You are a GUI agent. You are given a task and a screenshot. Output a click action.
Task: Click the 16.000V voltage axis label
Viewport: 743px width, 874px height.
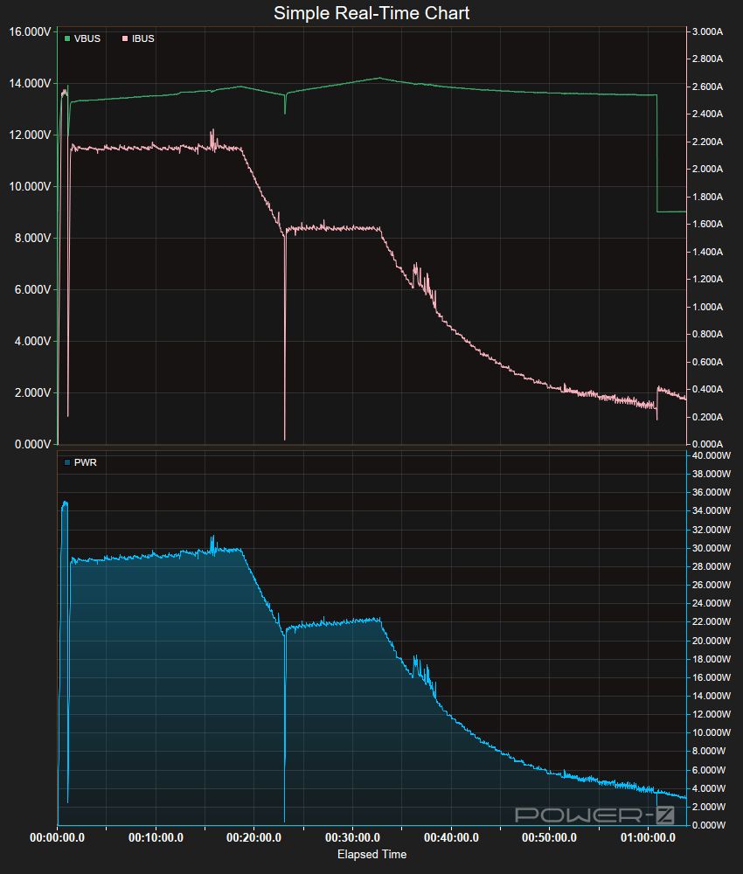(x=30, y=32)
